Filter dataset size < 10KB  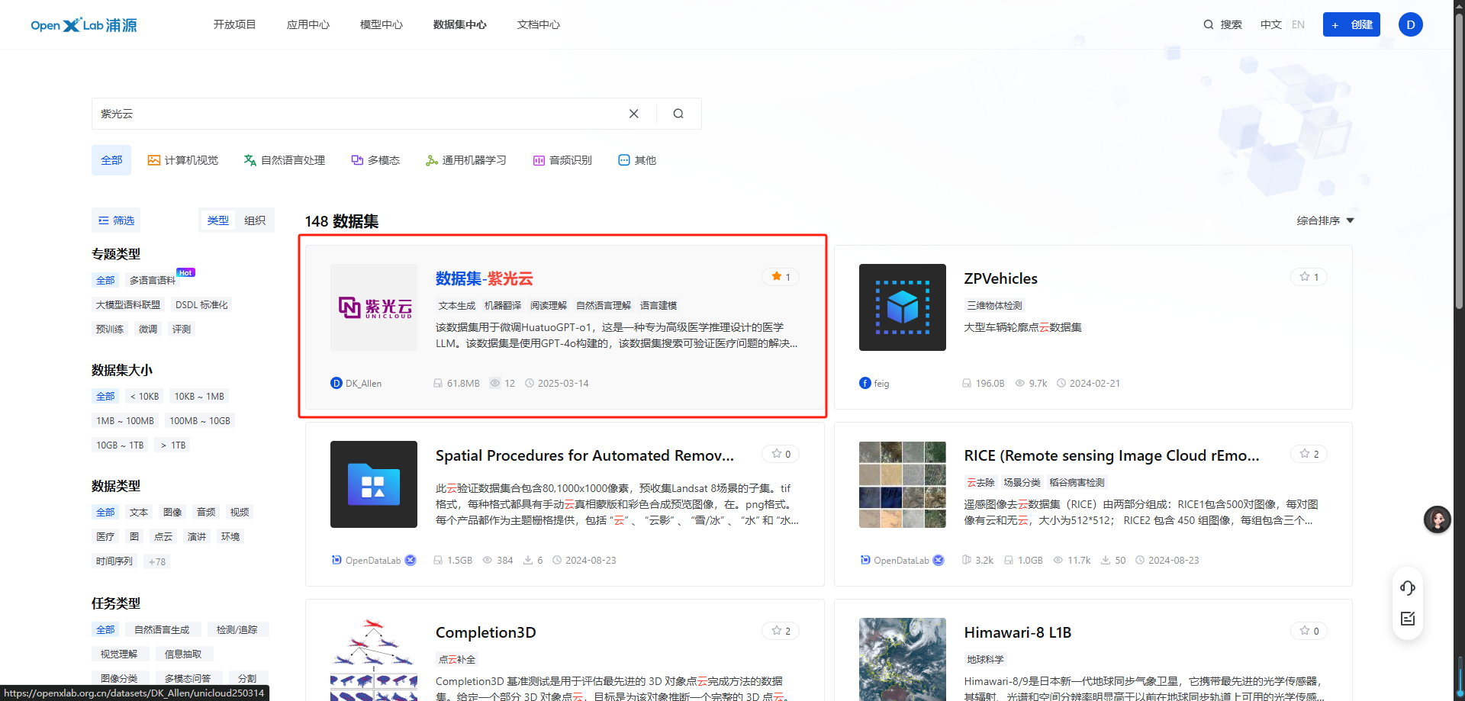coord(144,396)
